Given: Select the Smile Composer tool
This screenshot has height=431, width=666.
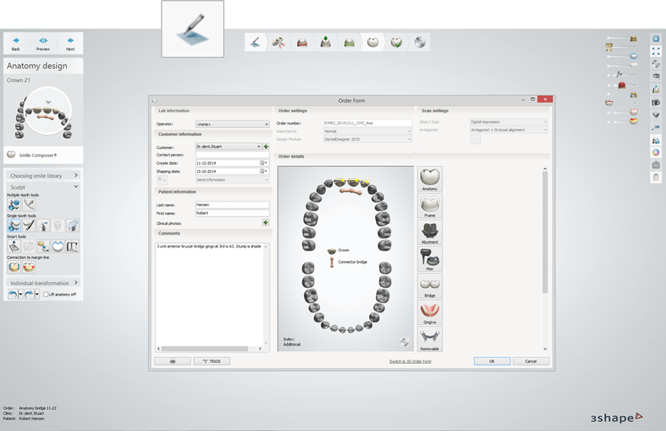Looking at the screenshot, I should point(43,155).
